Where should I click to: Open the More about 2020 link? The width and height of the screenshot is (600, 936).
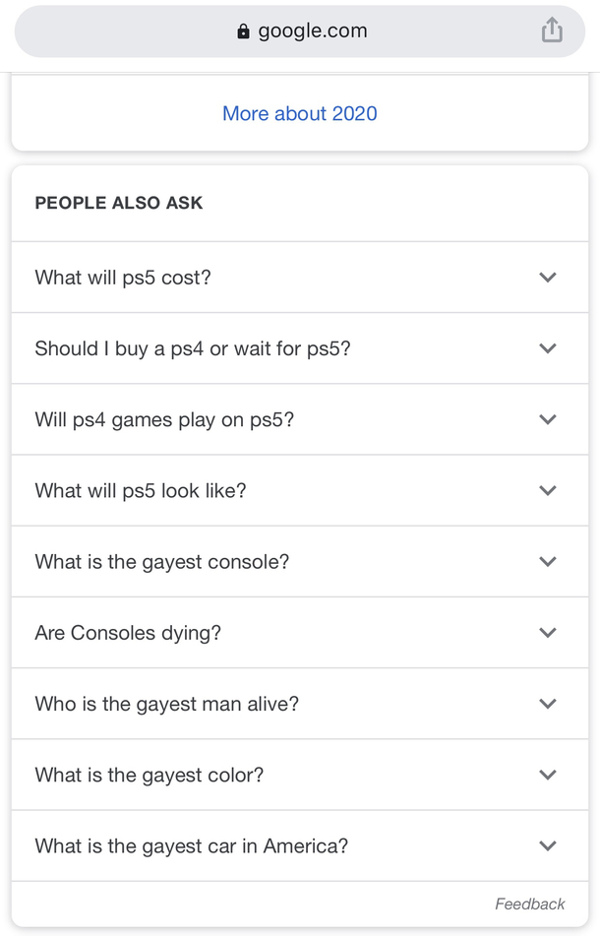299,113
